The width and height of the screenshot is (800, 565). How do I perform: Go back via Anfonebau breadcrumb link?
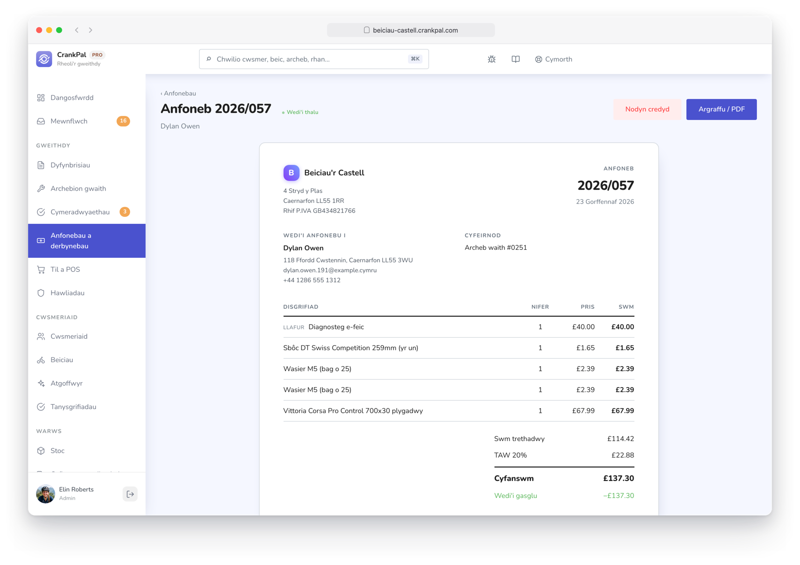(178, 93)
